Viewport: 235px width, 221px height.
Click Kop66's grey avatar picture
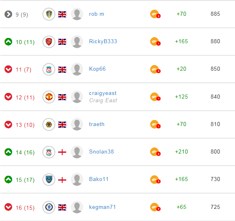pyautogui.click(x=77, y=69)
